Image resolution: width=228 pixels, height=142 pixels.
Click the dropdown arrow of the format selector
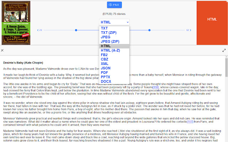(x=128, y=22)
